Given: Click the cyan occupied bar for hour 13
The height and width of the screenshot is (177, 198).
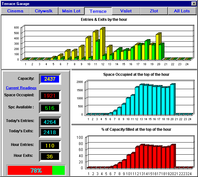Looking at the screenshot, I should pos(141,100).
